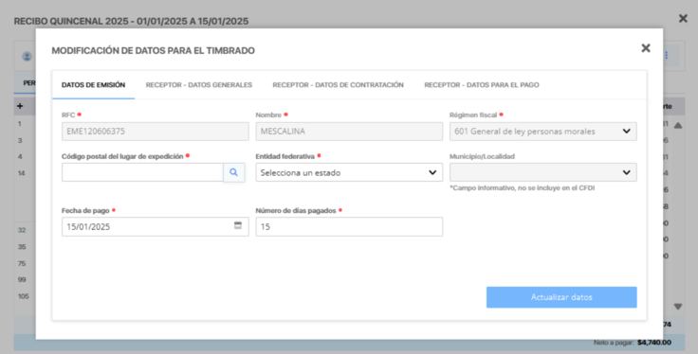Open the Entidad federativa state selector
The width and height of the screenshot is (698, 354).
click(x=349, y=172)
